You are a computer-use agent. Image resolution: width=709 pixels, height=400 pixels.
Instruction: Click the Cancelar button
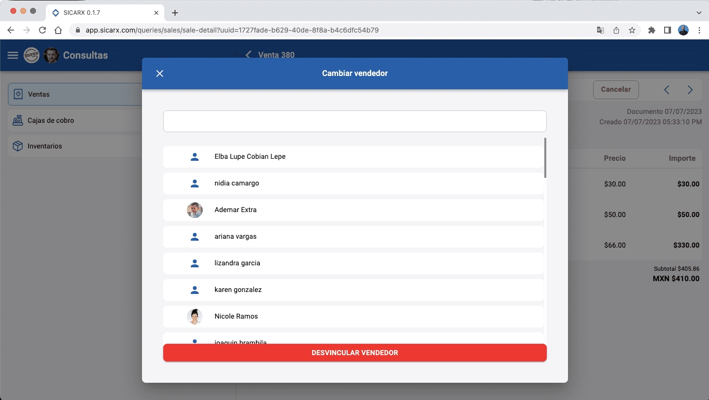[616, 90]
